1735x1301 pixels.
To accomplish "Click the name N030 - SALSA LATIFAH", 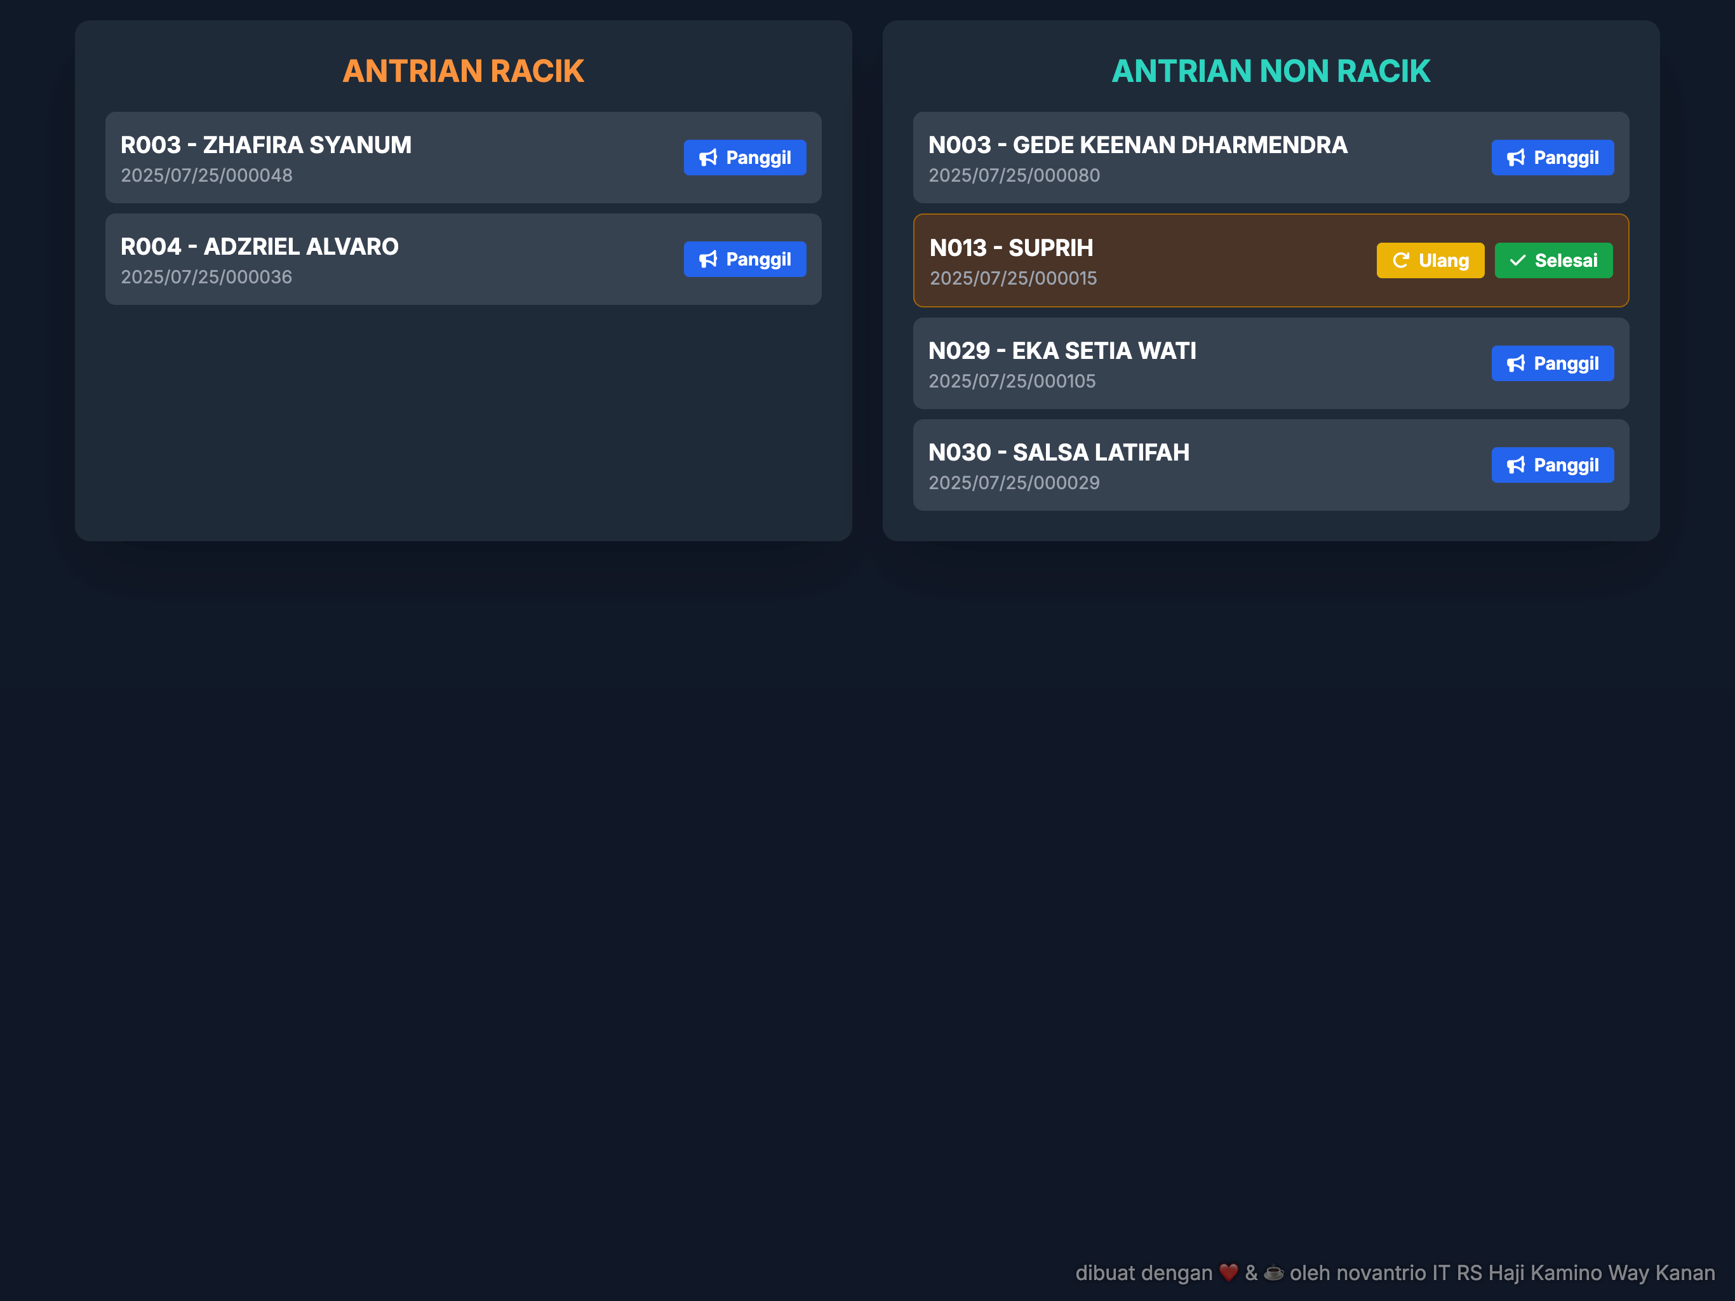I will point(1059,453).
